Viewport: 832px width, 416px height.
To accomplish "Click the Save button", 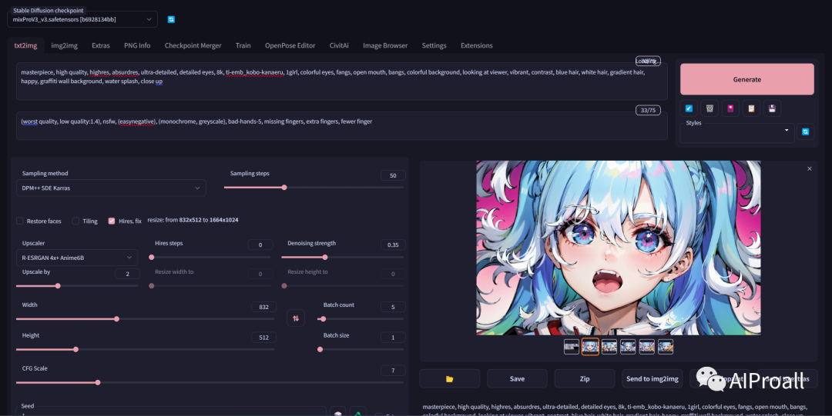I will [517, 378].
